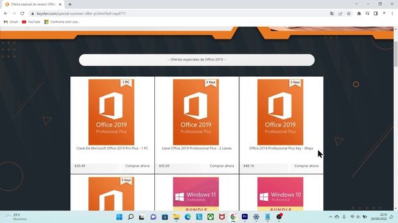
Task: Open the tab search chevron
Action: coord(356,4)
